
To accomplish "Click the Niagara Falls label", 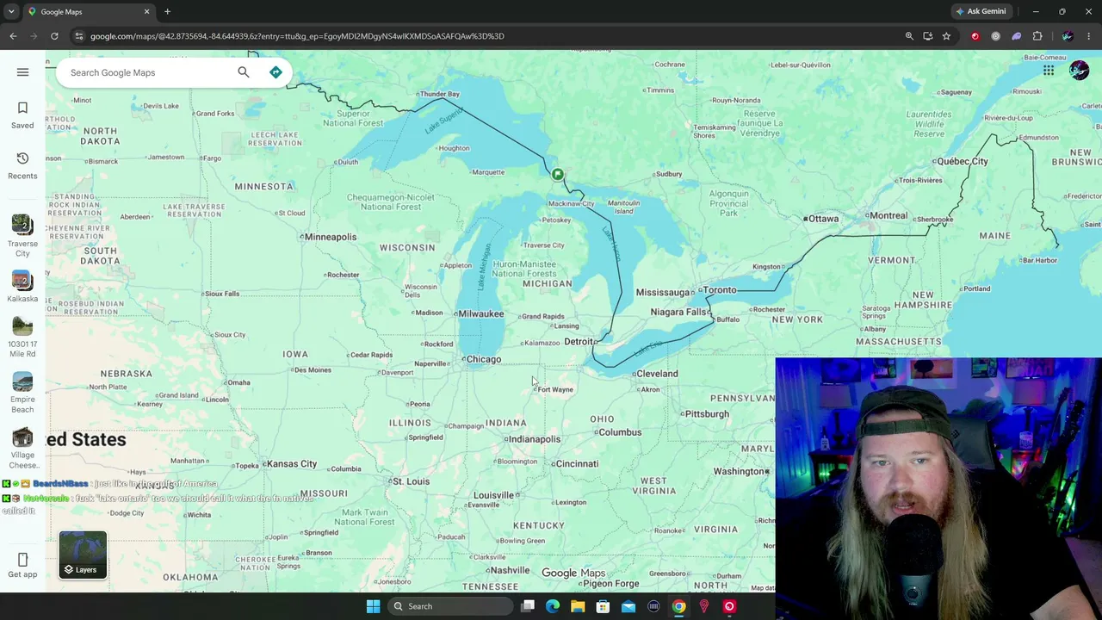I will point(678,312).
